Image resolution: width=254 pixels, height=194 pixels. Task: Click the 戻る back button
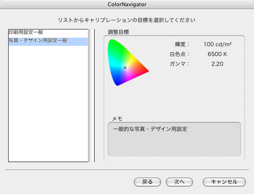[147, 182]
